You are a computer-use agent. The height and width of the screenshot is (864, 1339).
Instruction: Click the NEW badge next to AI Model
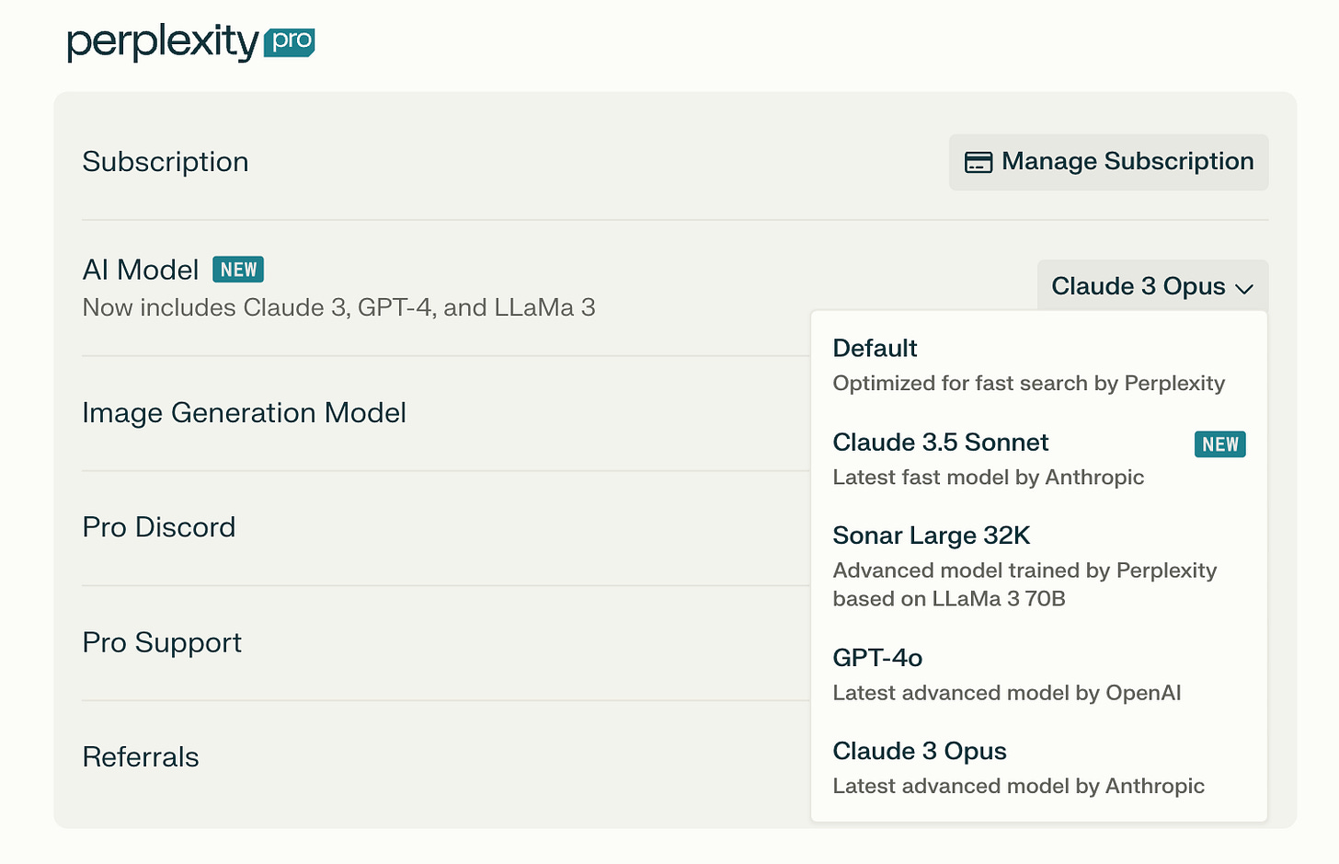[x=238, y=270]
